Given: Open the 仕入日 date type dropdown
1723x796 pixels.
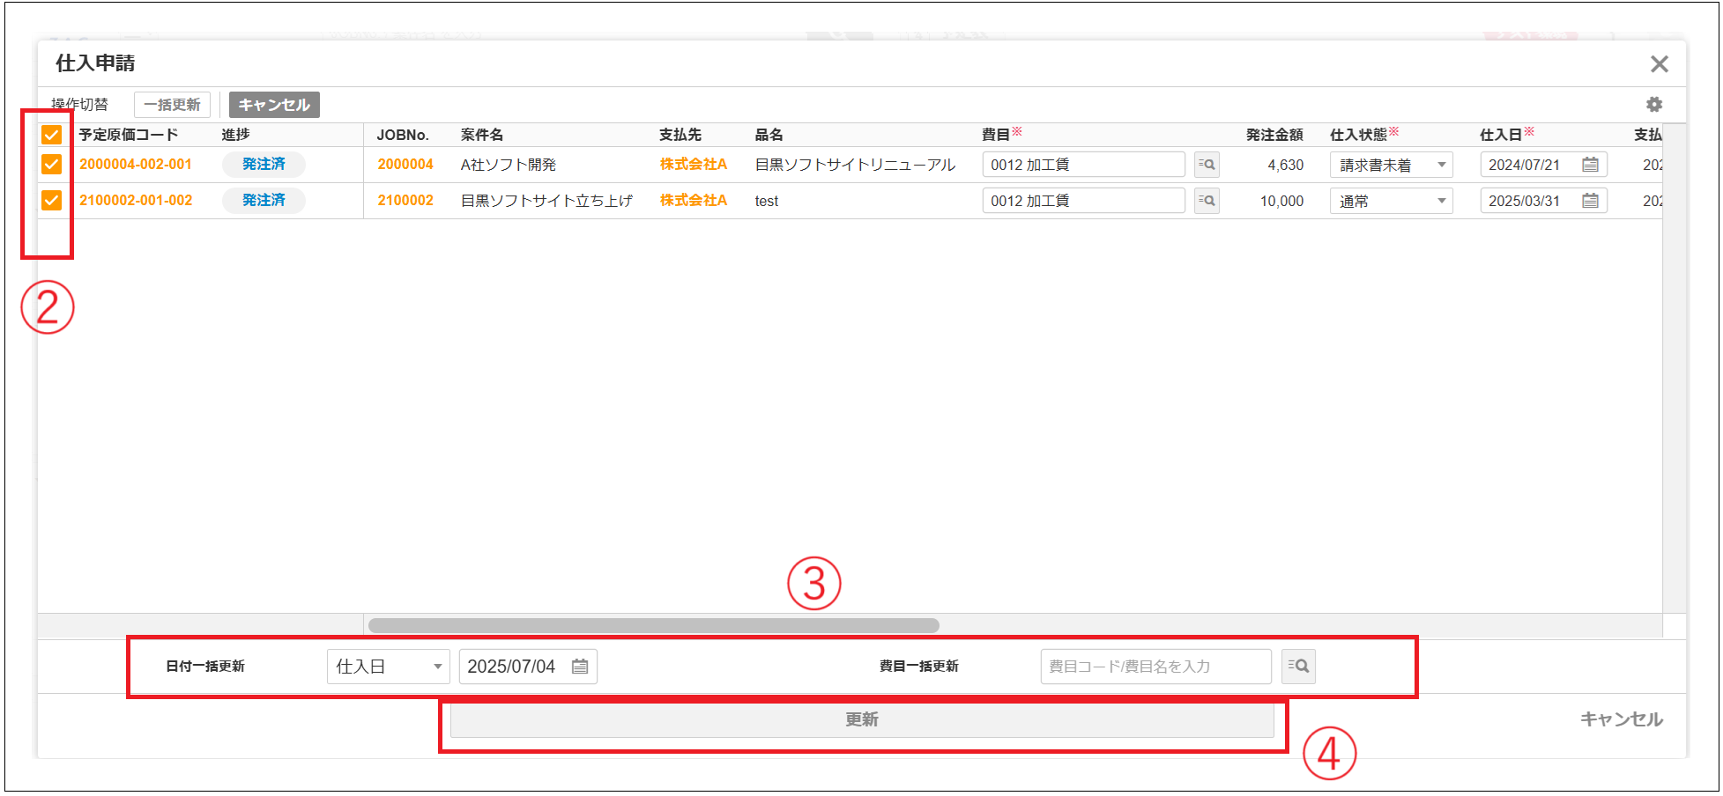Looking at the screenshot, I should pos(388,667).
